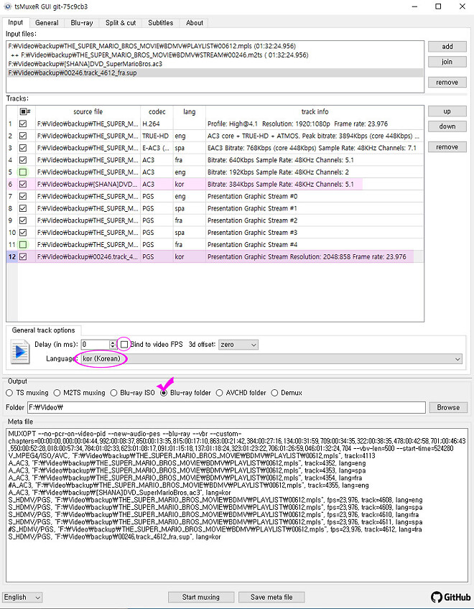Uncheck track 4 AC3 fra checkbox
This screenshot has height=609, width=474.
(x=23, y=160)
